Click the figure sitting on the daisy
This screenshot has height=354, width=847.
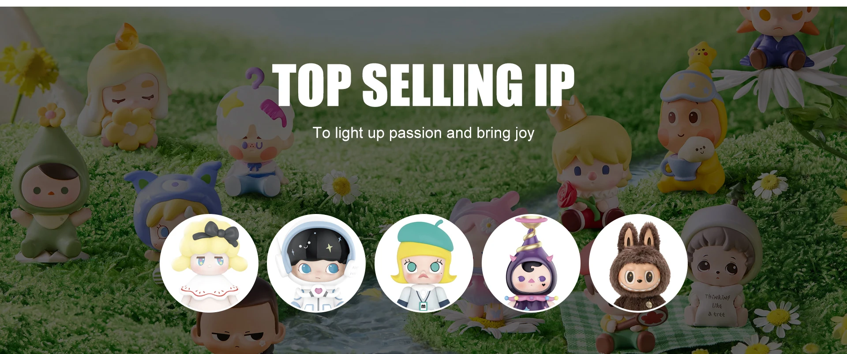point(776,35)
